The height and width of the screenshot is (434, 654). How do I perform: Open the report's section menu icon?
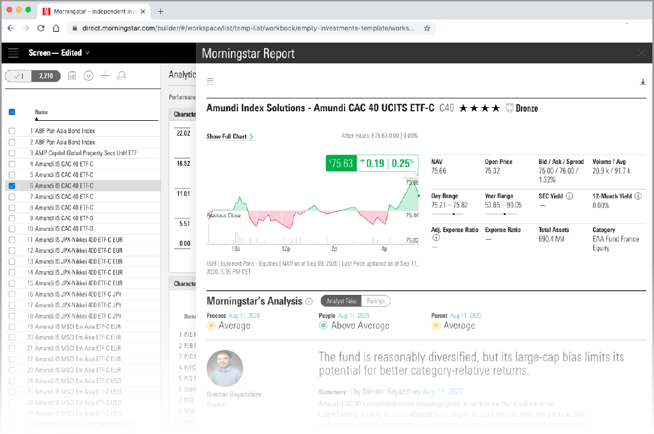[x=210, y=82]
